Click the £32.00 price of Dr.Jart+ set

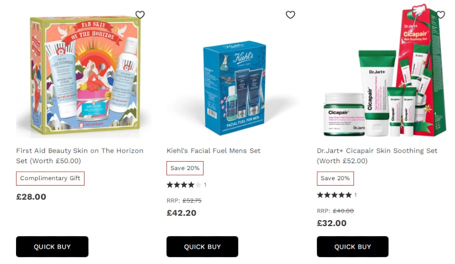[x=331, y=223]
